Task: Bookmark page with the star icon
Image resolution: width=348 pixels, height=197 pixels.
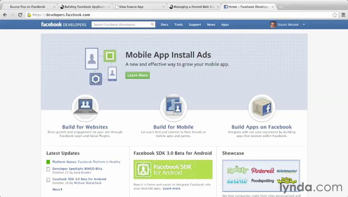Action: click(x=334, y=15)
